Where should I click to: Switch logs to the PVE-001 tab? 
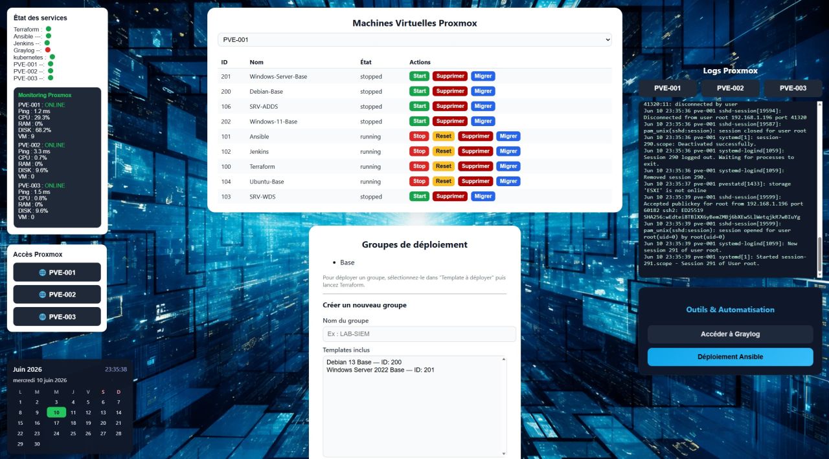(667, 88)
